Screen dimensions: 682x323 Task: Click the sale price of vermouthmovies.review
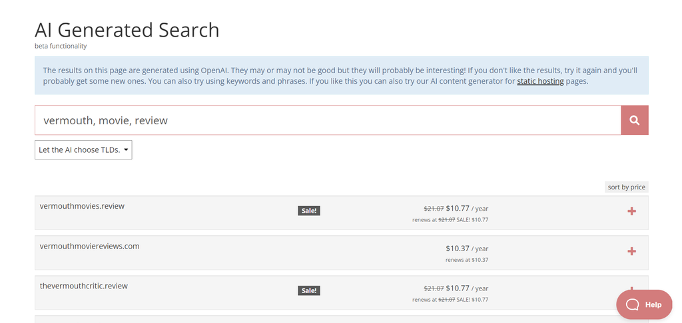pos(457,209)
